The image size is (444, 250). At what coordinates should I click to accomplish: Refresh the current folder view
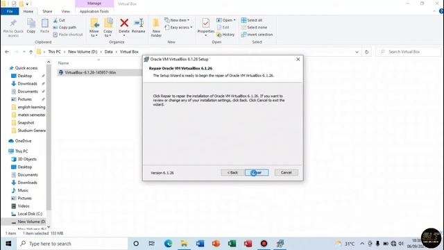point(367,52)
